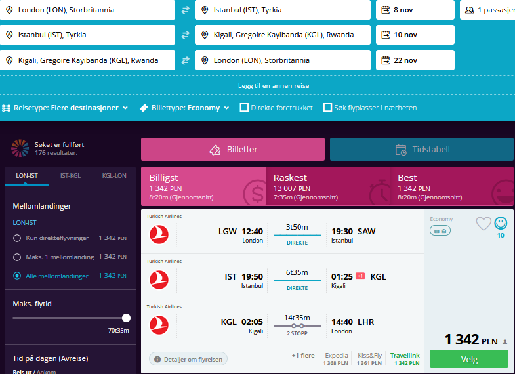Click Legg til en annen reise
This screenshot has height=374, width=515.
(x=274, y=86)
